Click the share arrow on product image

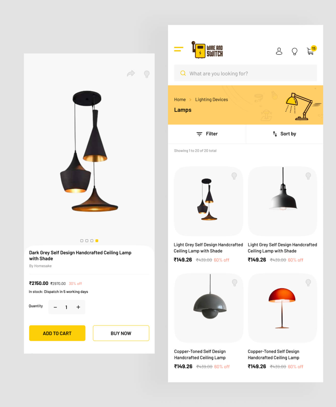click(131, 74)
